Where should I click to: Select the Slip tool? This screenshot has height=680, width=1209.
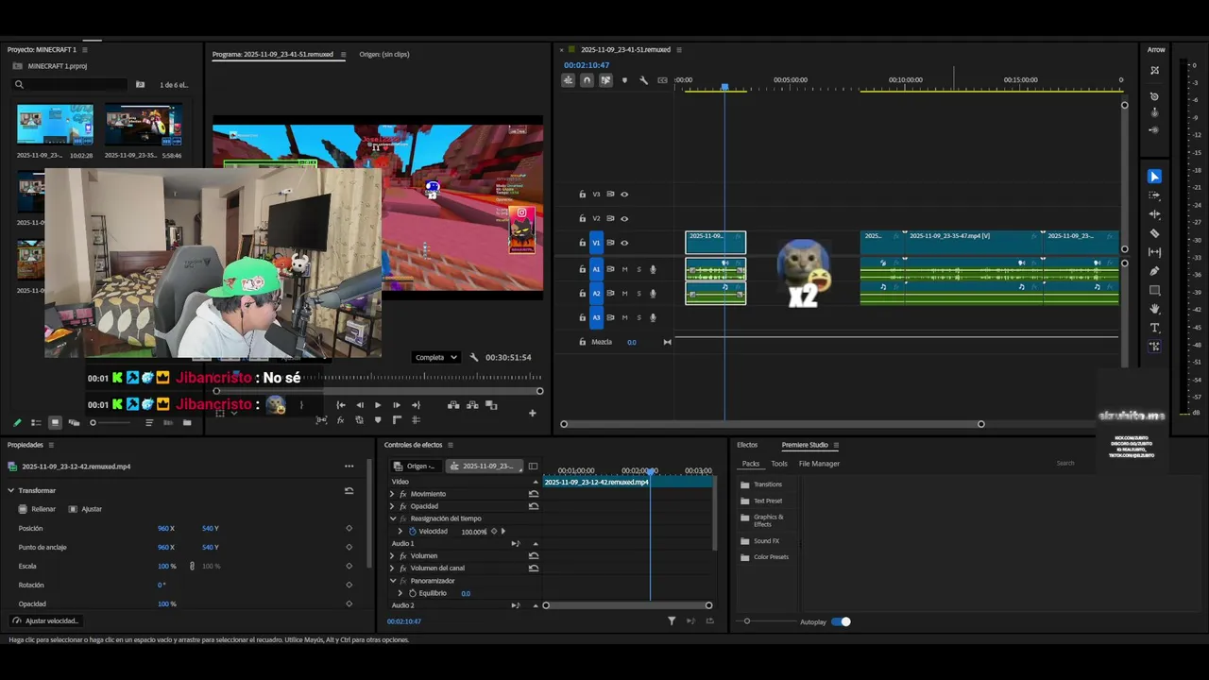tap(1154, 252)
